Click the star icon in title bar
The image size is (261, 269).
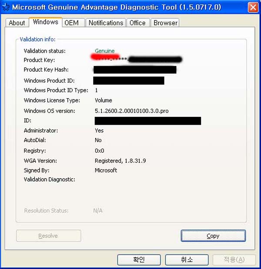6,7
